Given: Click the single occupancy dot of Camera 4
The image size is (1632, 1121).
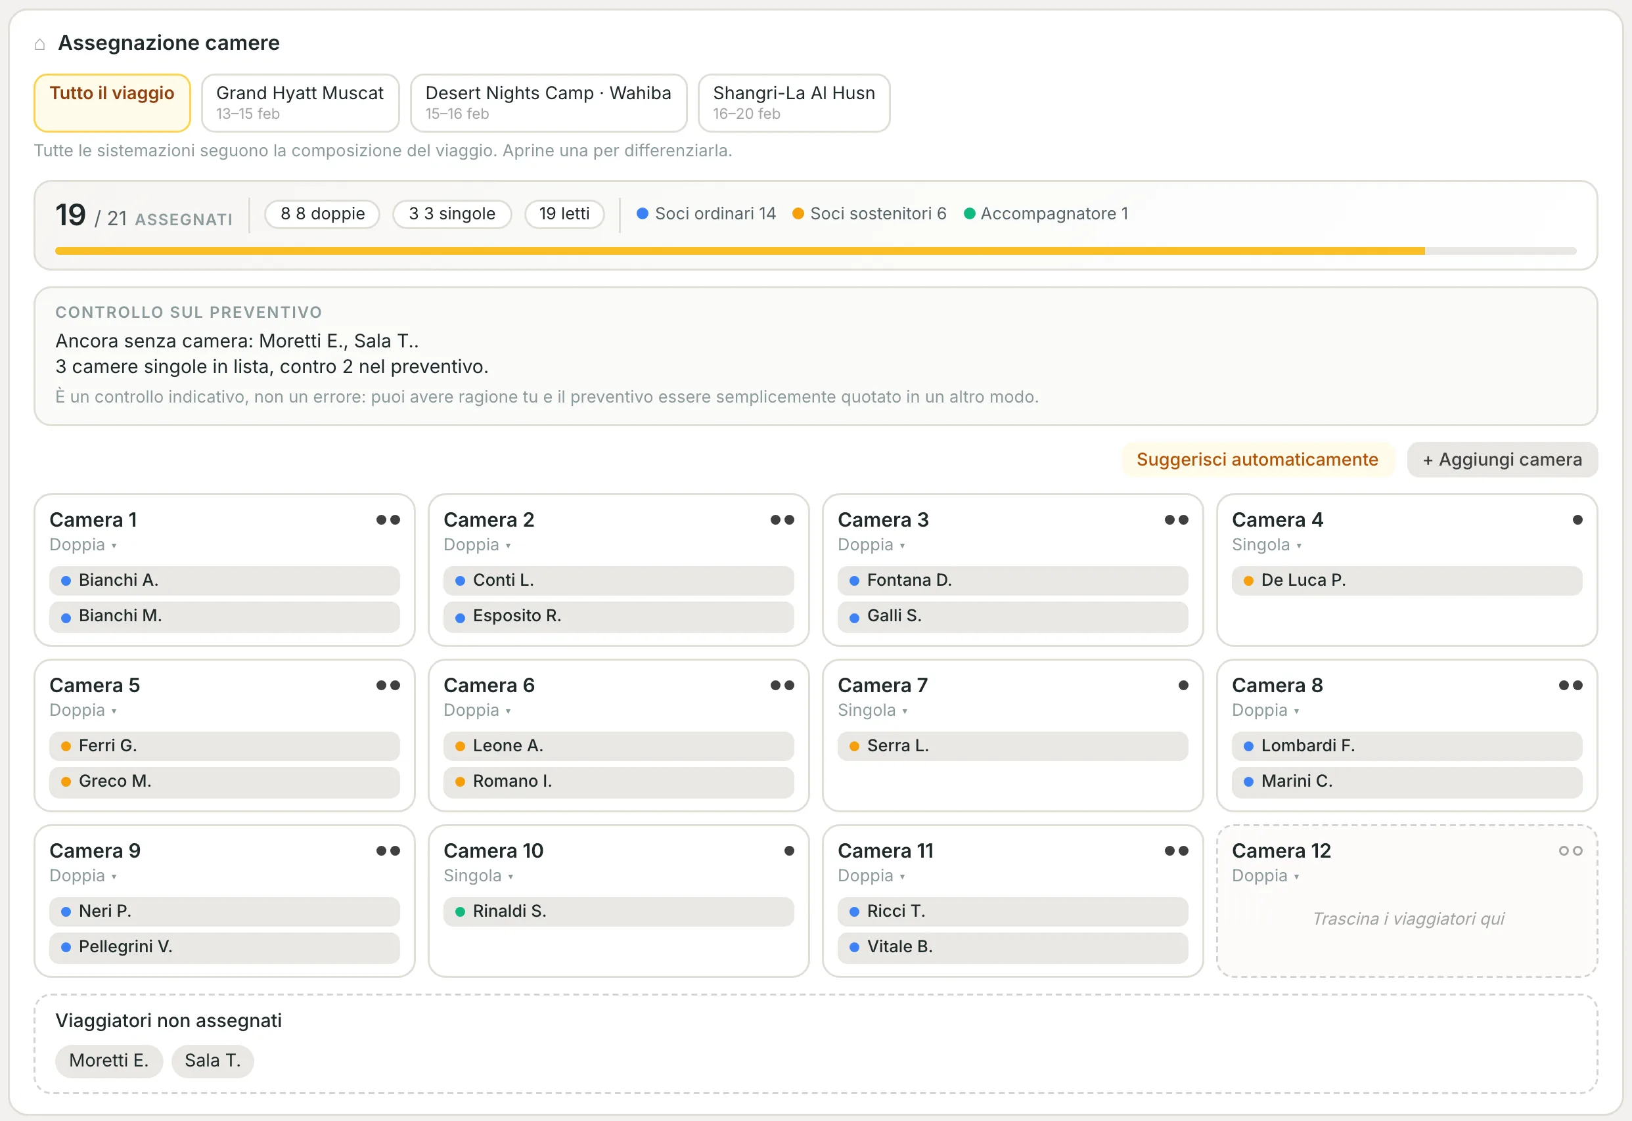Looking at the screenshot, I should tap(1577, 519).
